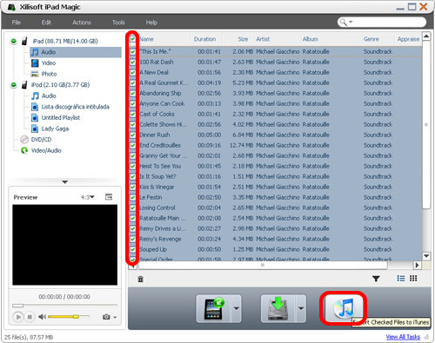Play the preview
435x343 pixels.
tap(18, 317)
